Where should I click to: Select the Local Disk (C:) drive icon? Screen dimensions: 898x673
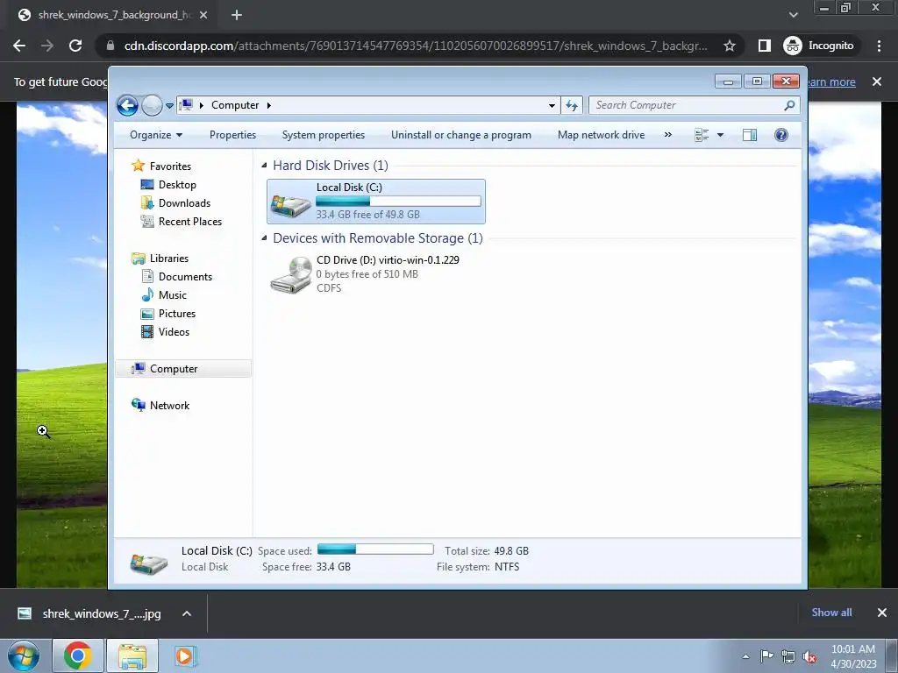[291, 205]
